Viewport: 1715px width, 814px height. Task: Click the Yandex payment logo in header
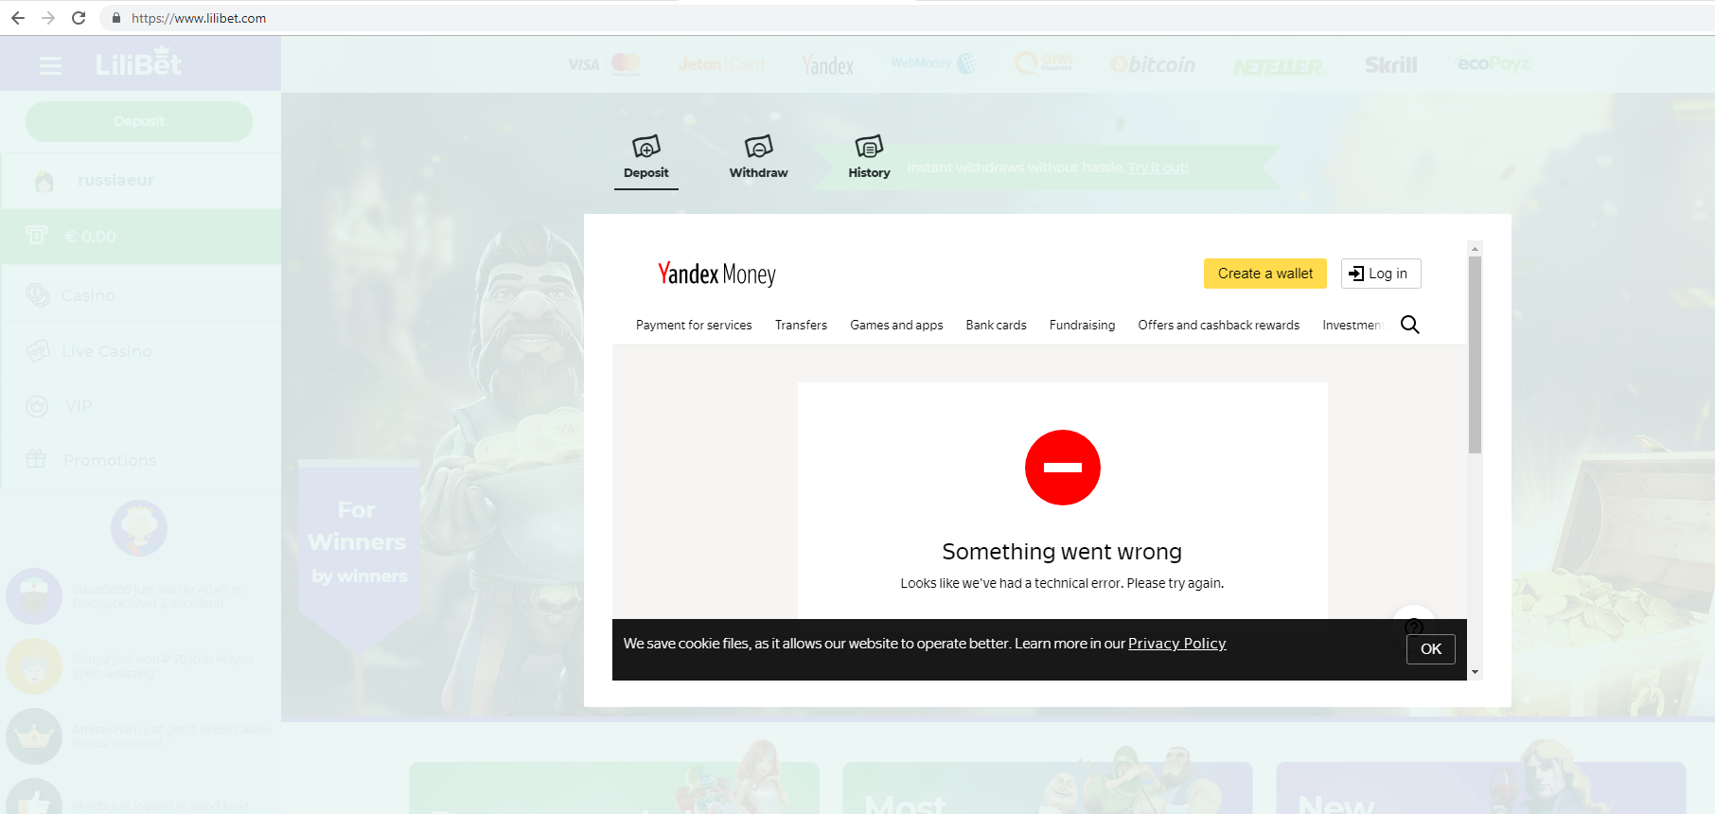click(x=828, y=64)
